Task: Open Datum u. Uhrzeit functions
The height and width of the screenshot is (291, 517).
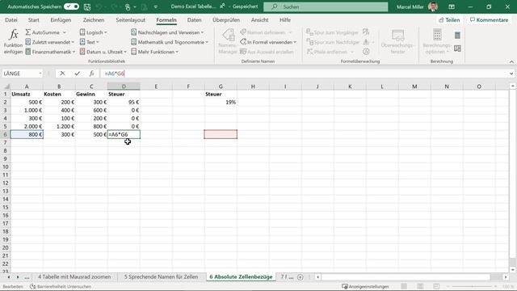Action: coord(103,52)
